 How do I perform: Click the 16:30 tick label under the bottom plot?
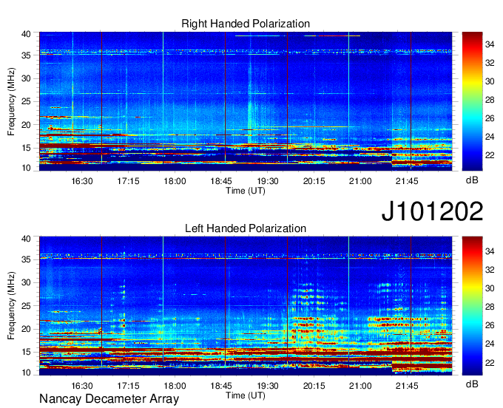[82, 386]
